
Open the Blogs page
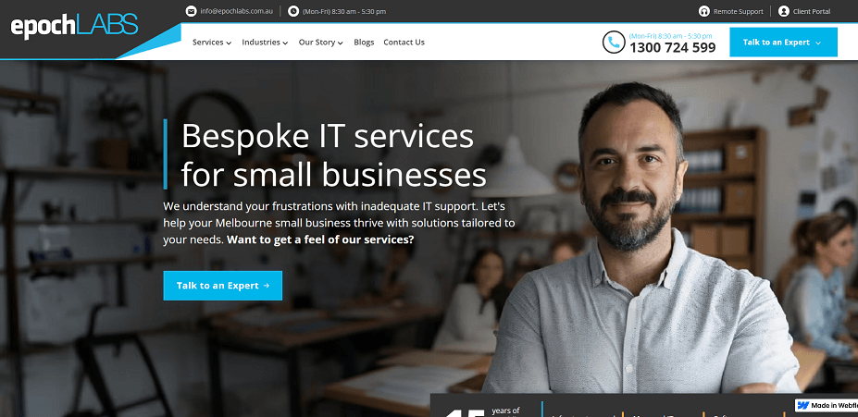364,43
